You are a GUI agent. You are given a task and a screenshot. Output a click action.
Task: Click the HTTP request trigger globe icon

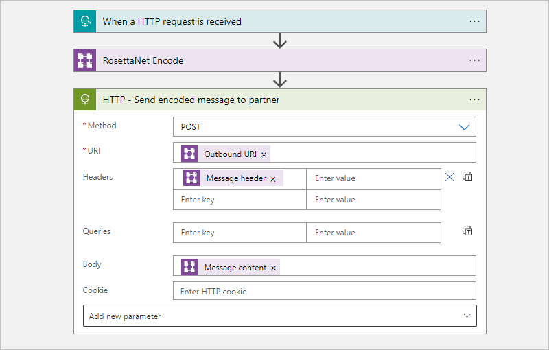click(x=85, y=21)
